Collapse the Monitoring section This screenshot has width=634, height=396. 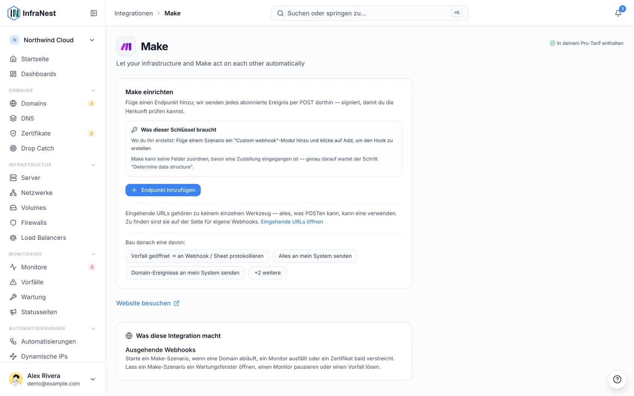93,254
